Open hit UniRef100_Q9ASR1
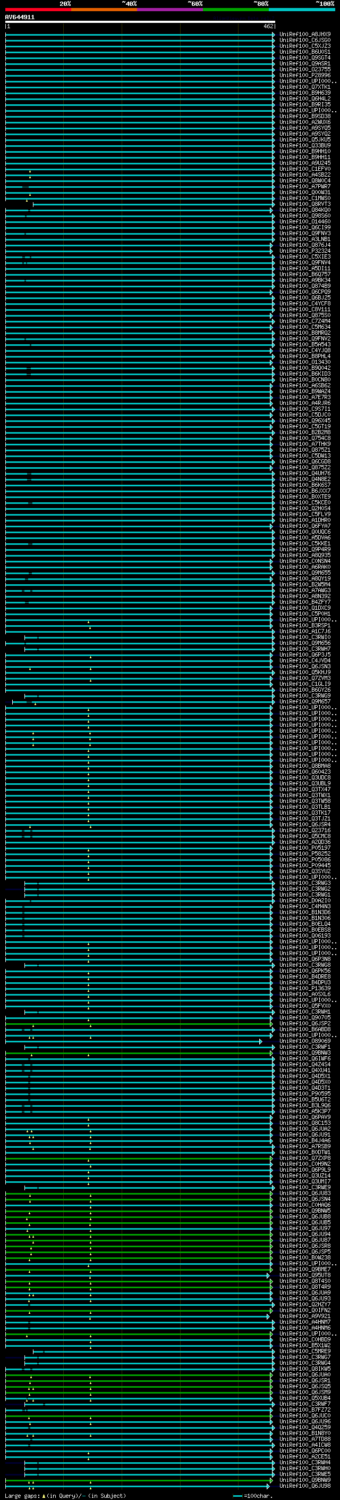The width and height of the screenshot is (340, 1500). [x=305, y=63]
